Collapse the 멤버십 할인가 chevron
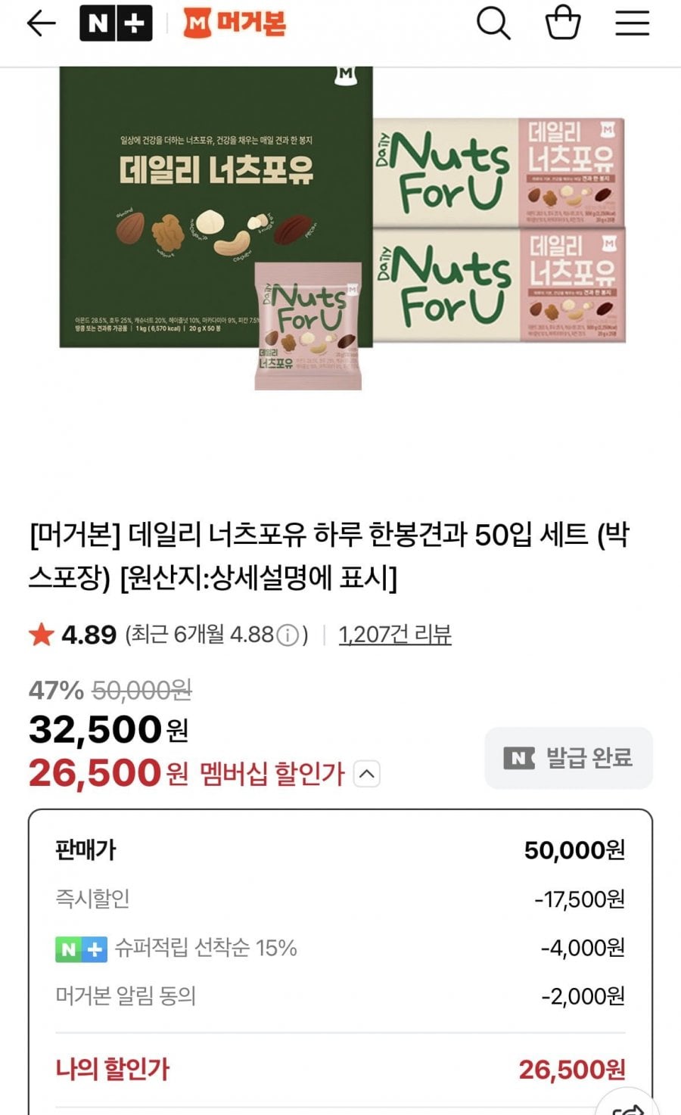Image resolution: width=681 pixels, height=1115 pixels. 367,774
